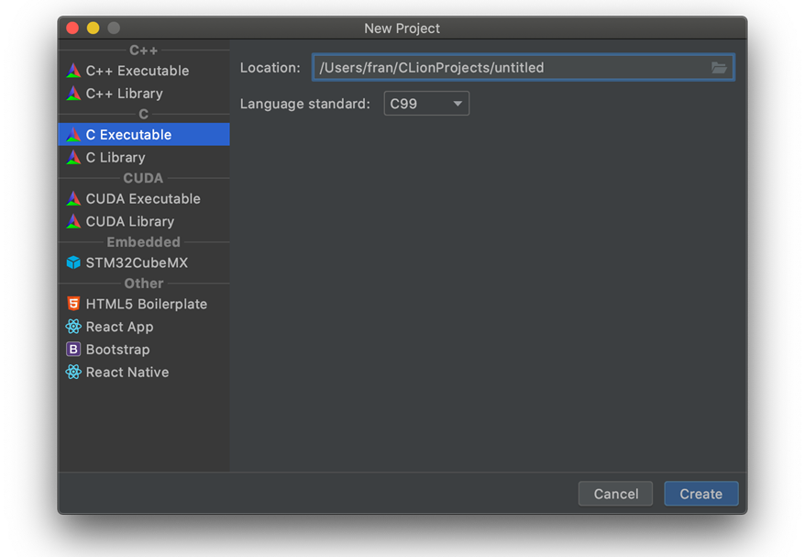805x557 pixels.
Task: Click the Create button
Action: coord(700,494)
